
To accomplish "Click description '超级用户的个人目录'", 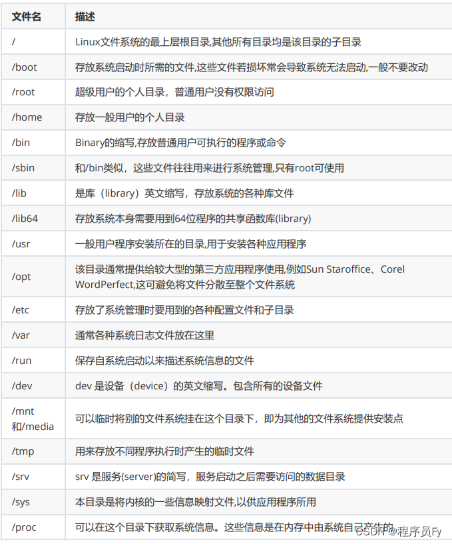I will coord(174,92).
